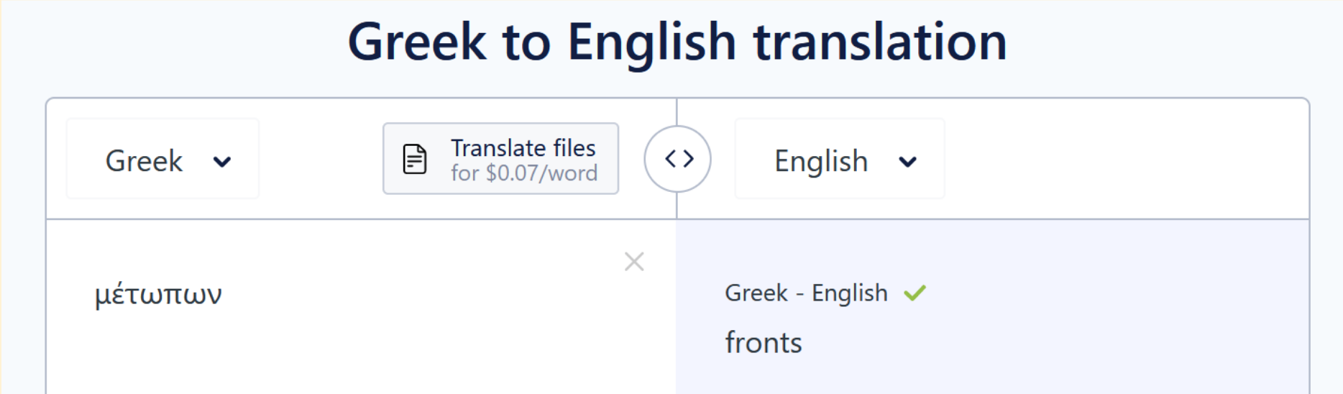Screen dimensions: 1343x394
Task: Open the English target language dropdown
Action: [x=839, y=159]
